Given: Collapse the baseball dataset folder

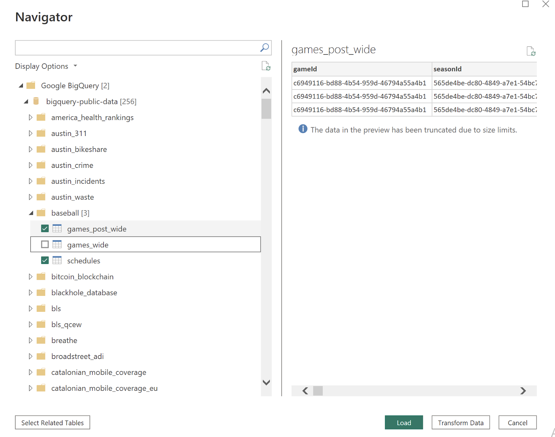Looking at the screenshot, I should click(x=31, y=213).
